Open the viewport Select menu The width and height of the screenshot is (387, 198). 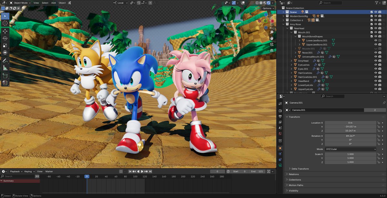click(x=45, y=3)
